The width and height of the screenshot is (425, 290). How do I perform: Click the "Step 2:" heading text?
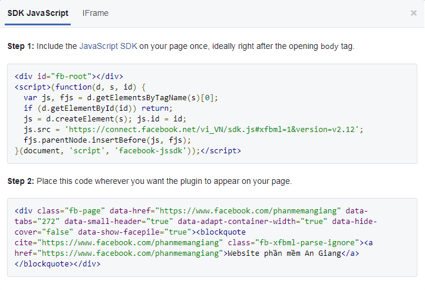pos(21,181)
